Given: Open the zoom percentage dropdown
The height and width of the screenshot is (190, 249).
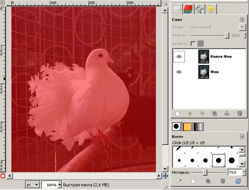Looking at the screenshot, I should click(60, 185).
